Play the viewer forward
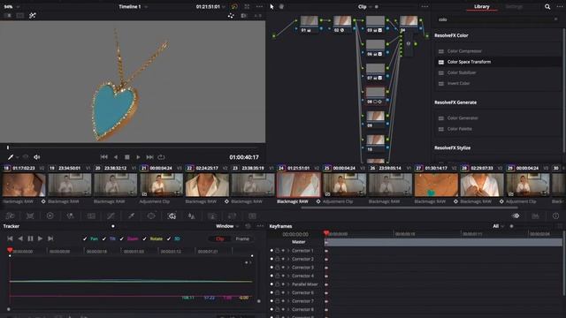566x318 pixels. pos(138,157)
